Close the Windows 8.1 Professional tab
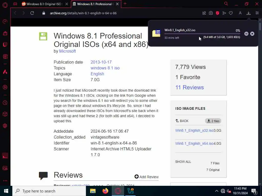262x196 pixels. coord(117,4)
